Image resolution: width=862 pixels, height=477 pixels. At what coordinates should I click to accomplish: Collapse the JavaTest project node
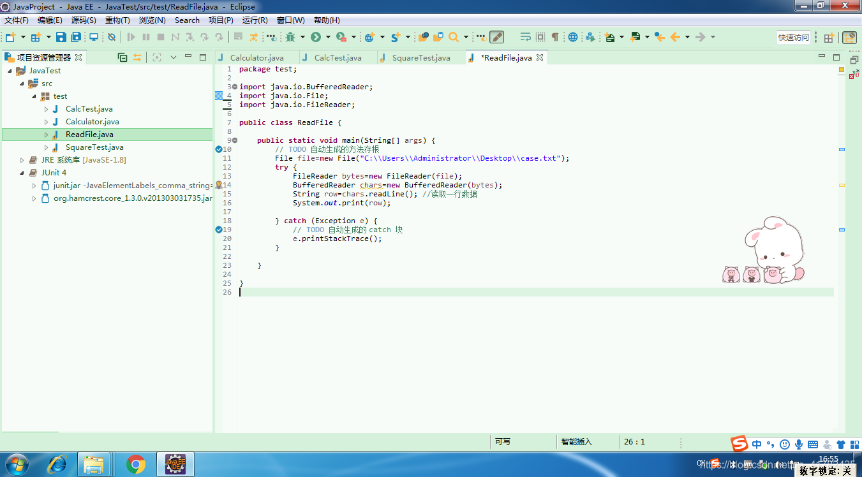click(x=10, y=71)
